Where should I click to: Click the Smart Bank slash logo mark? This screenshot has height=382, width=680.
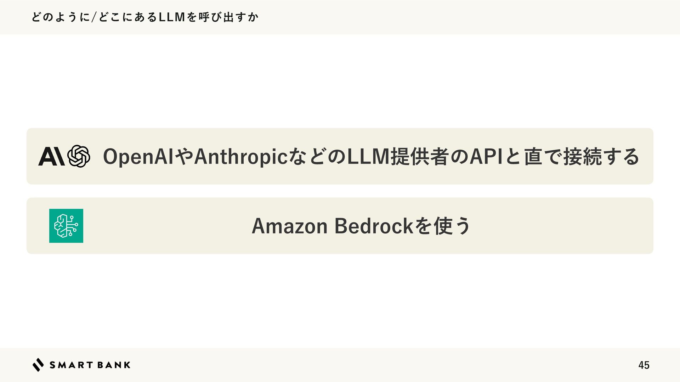tap(38, 365)
